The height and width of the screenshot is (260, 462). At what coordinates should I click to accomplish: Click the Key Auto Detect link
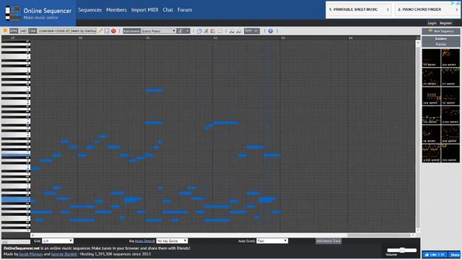144,240
